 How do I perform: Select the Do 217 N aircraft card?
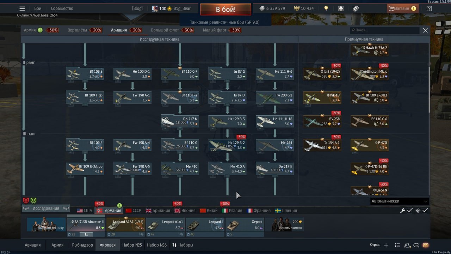180,121
